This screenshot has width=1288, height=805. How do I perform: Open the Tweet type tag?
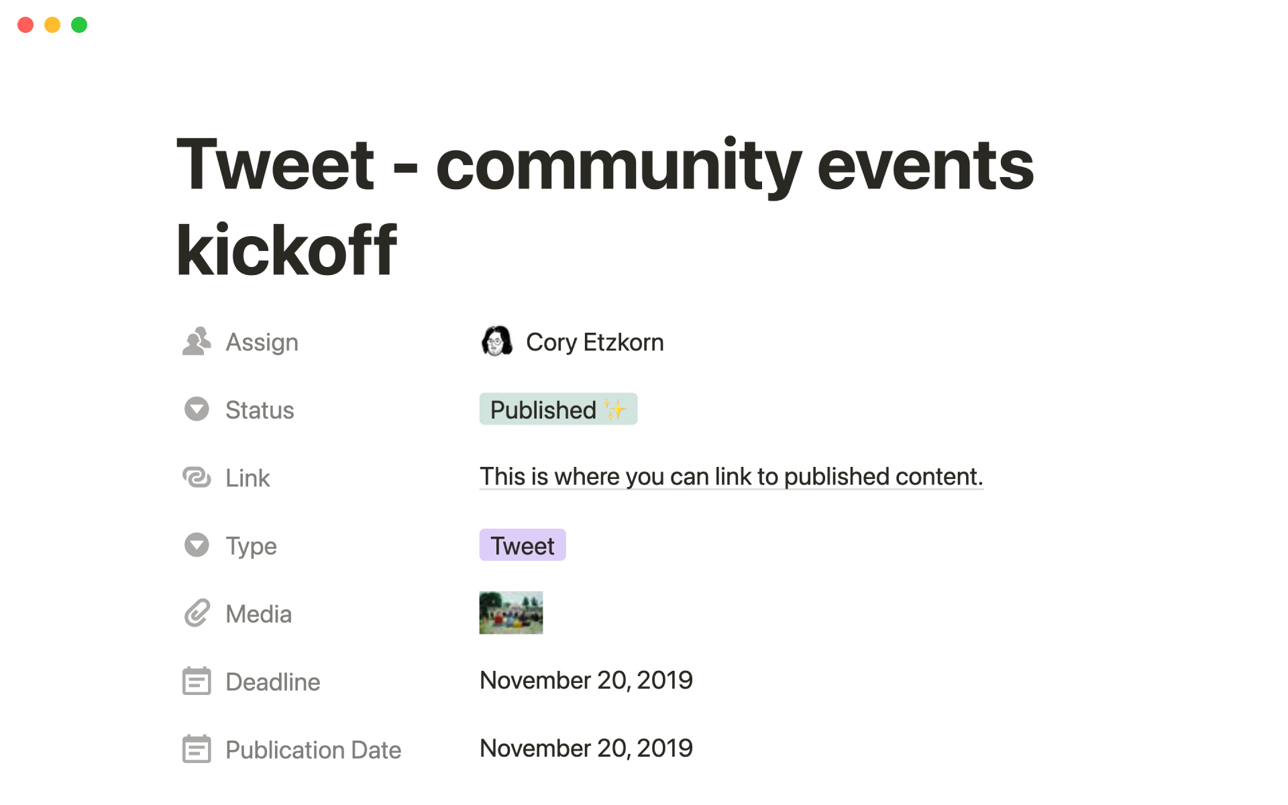click(x=522, y=545)
